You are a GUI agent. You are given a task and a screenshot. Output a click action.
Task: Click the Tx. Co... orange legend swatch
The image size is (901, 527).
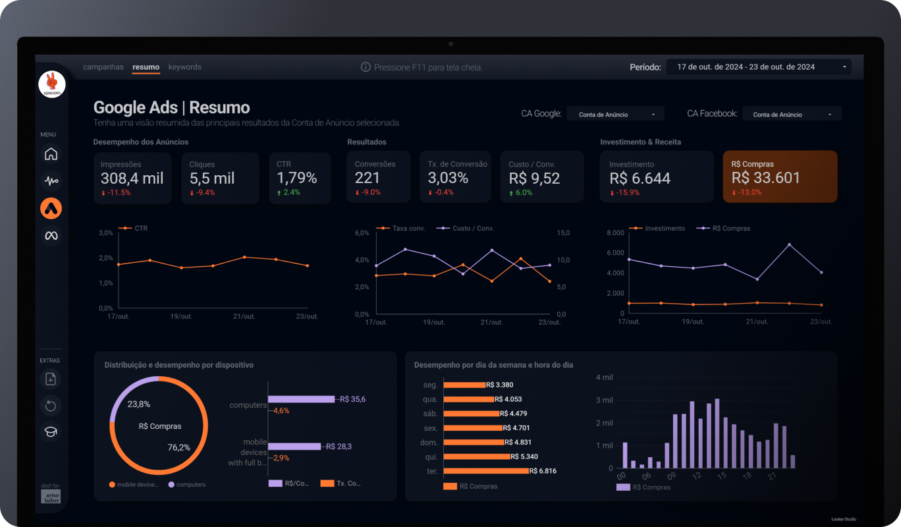coord(327,483)
